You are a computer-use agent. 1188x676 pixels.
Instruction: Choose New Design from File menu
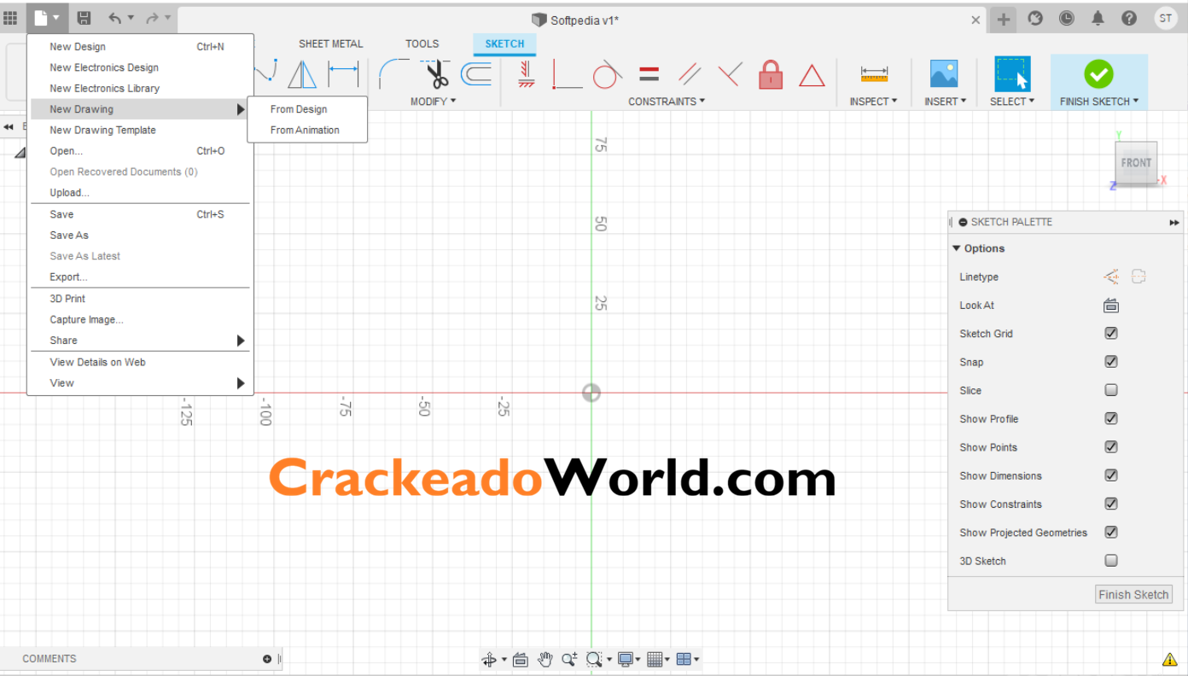pos(140,47)
